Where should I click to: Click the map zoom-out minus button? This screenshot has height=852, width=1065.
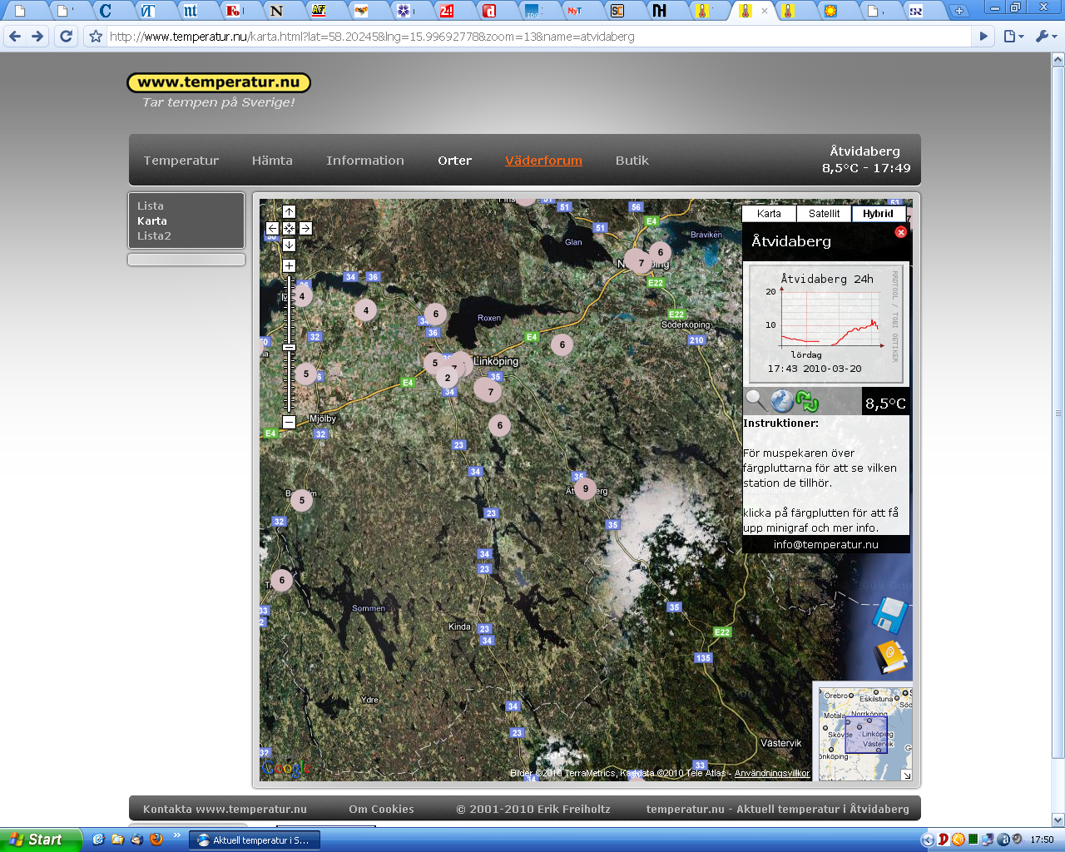[x=289, y=422]
